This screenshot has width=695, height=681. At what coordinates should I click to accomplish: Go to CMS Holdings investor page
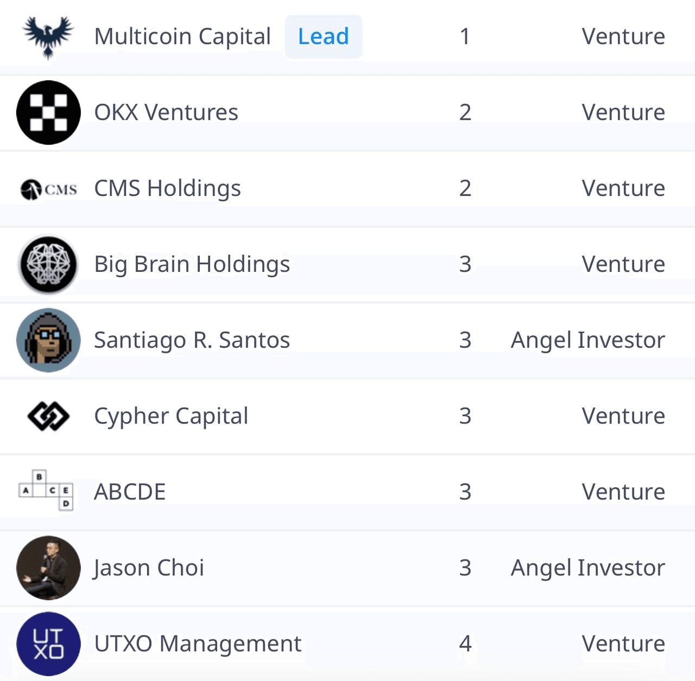pos(167,189)
